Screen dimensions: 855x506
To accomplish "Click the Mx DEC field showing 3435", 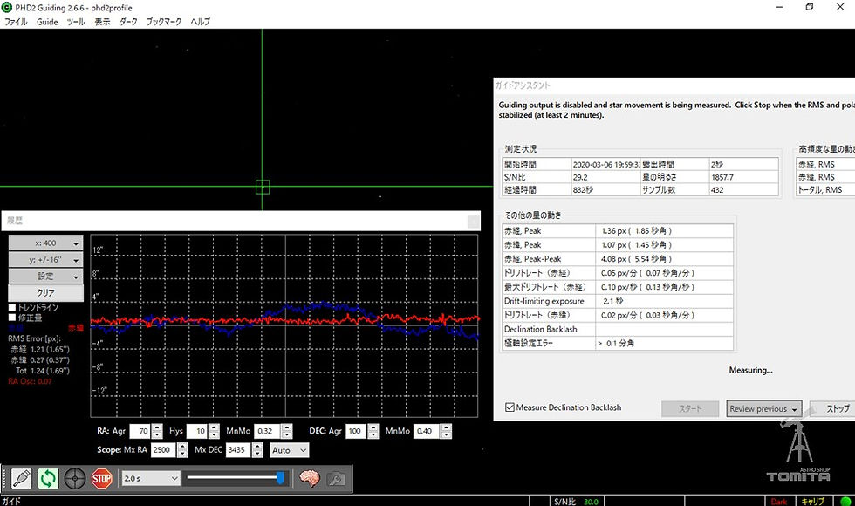I will (238, 450).
